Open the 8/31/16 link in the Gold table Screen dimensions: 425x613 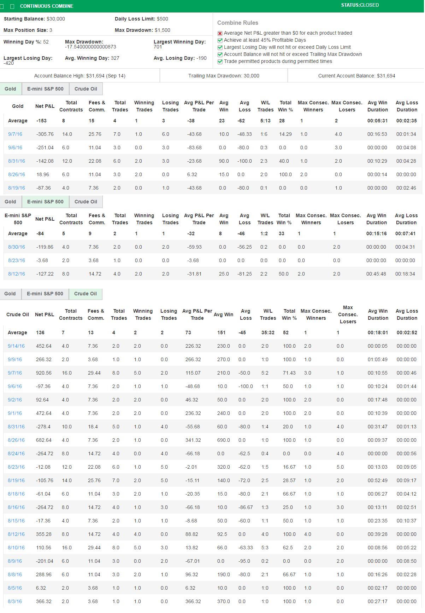tap(17, 161)
